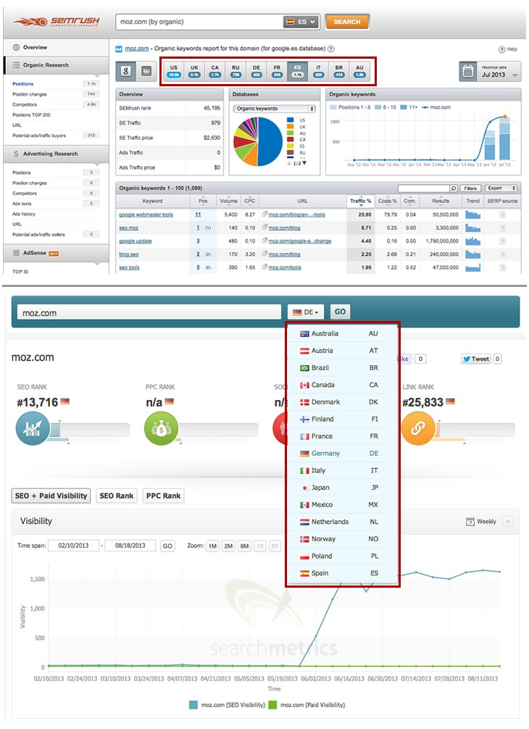The image size is (529, 729).
Task: Click the keyword filter magnifier icon
Action: 453,188
